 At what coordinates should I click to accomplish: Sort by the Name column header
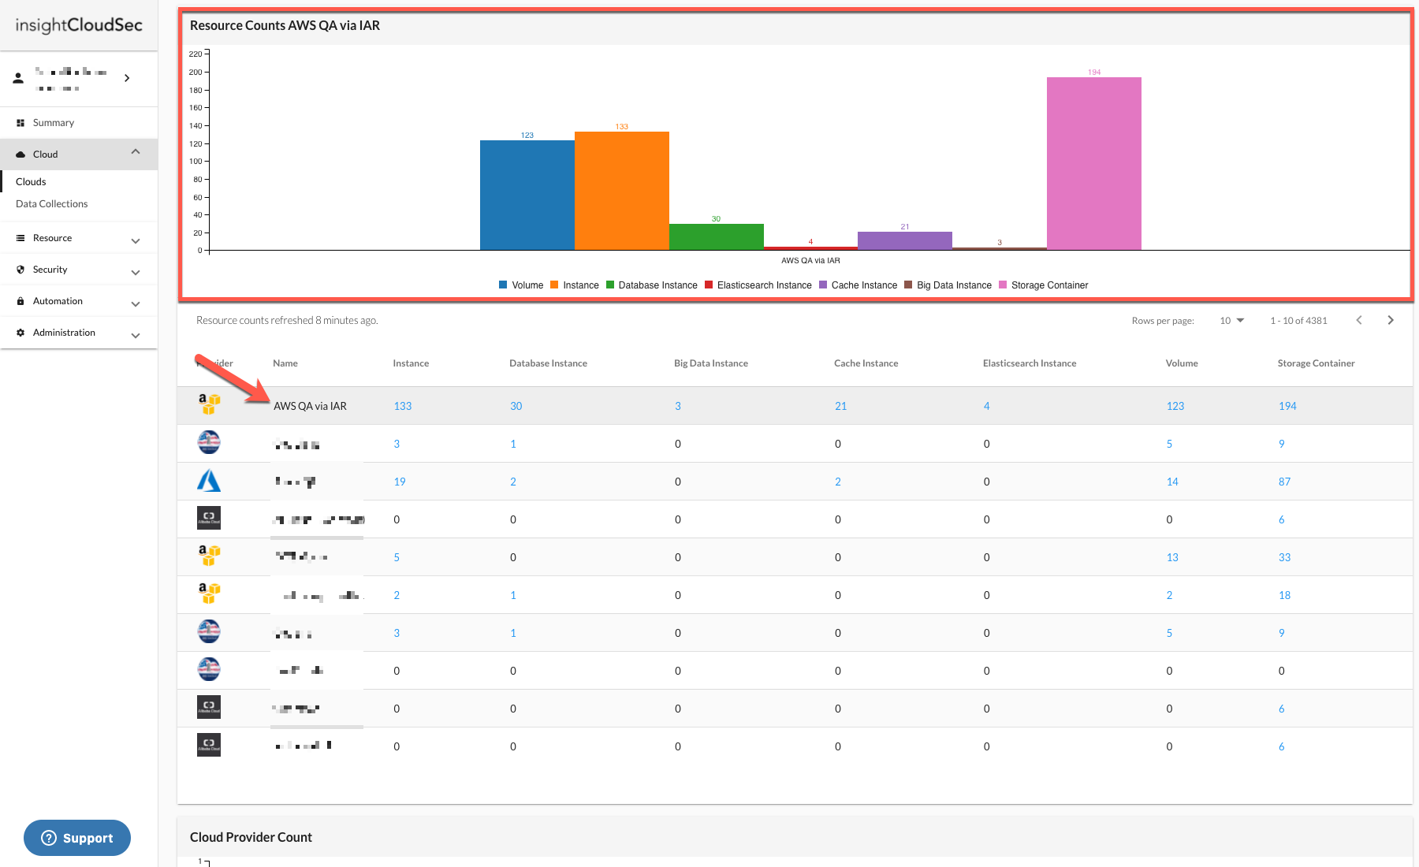[x=285, y=363]
